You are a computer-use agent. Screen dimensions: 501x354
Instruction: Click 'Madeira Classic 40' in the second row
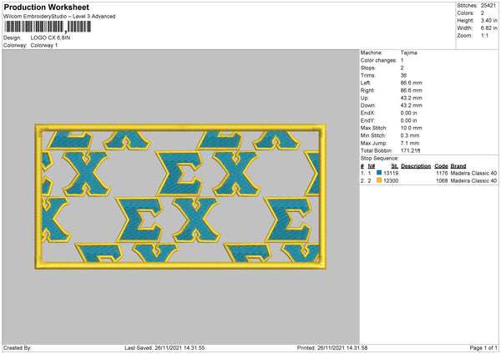tap(473, 181)
